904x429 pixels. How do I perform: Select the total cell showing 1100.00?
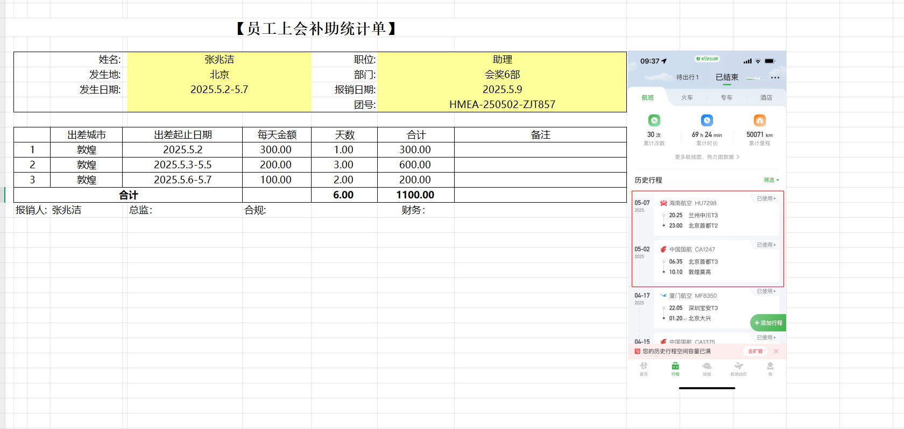(x=415, y=195)
